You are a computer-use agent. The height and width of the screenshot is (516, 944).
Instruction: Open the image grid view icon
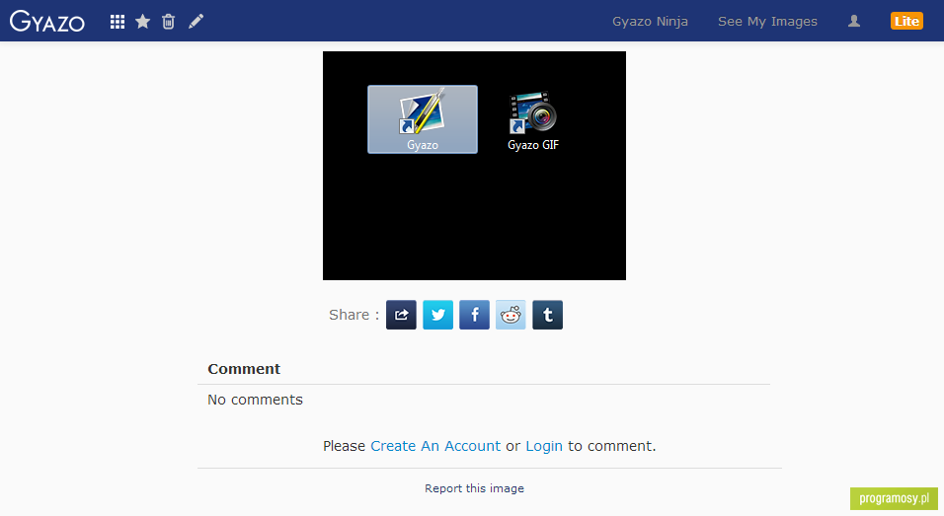click(x=118, y=22)
